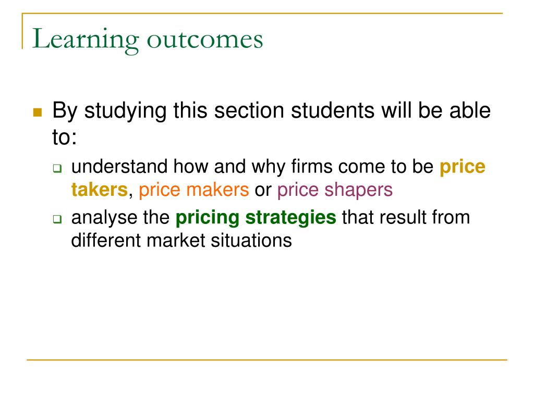Click the gold horizontal line at bottom
This screenshot has height=400, width=534.
(x=267, y=359)
